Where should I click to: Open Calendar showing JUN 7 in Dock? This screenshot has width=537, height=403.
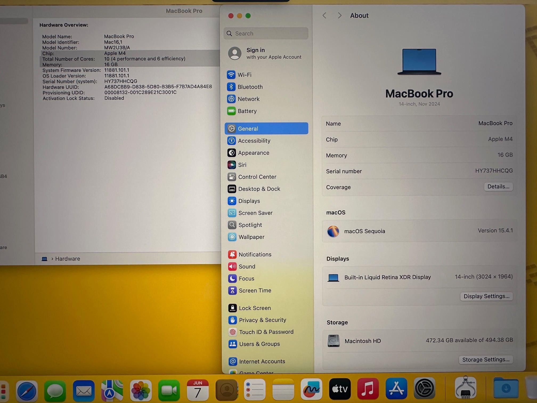(198, 390)
